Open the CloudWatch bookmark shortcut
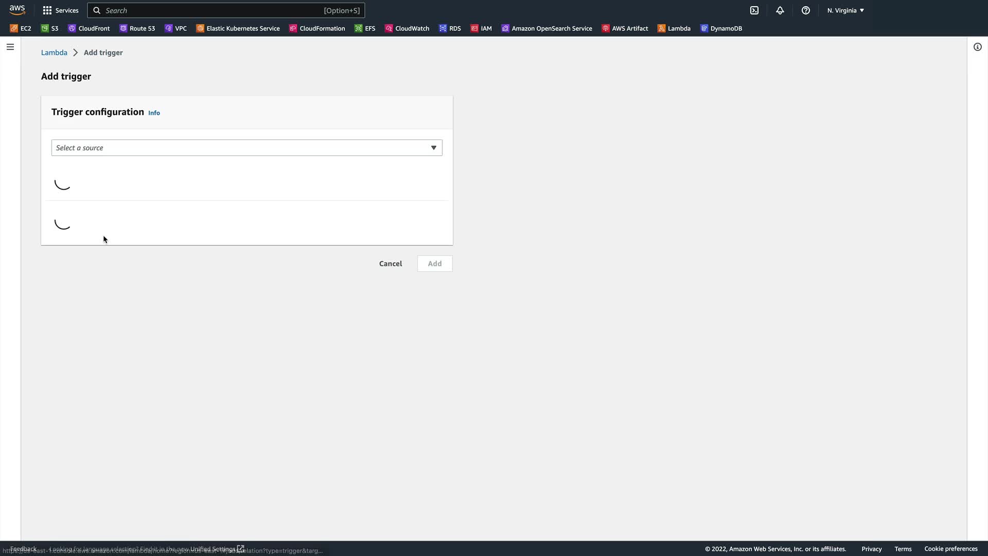Viewport: 988px width, 556px height. [x=407, y=28]
